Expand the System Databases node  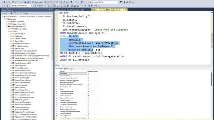pyautogui.click(x=7, y=21)
